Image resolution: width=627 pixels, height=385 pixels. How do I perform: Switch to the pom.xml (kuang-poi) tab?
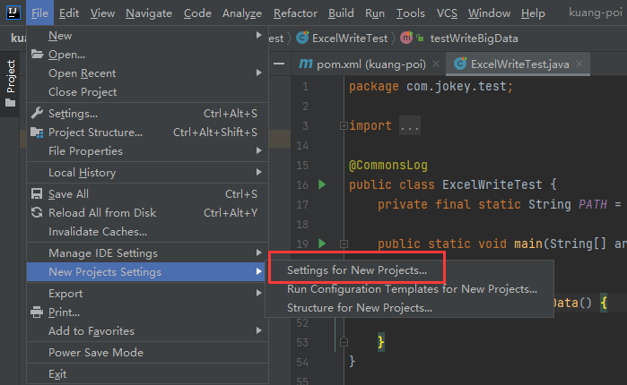pyautogui.click(x=370, y=64)
